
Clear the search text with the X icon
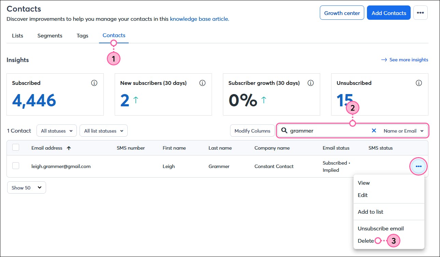click(374, 131)
